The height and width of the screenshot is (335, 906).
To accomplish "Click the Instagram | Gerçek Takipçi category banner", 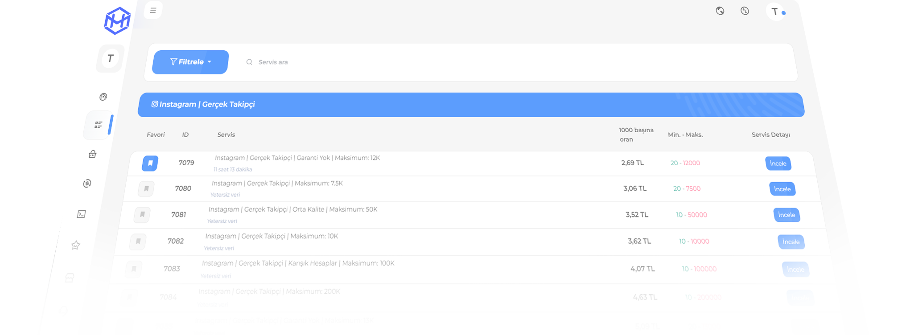I will tap(471, 105).
